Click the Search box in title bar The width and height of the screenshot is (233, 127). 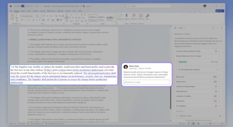pyautogui.click(x=149, y=6)
